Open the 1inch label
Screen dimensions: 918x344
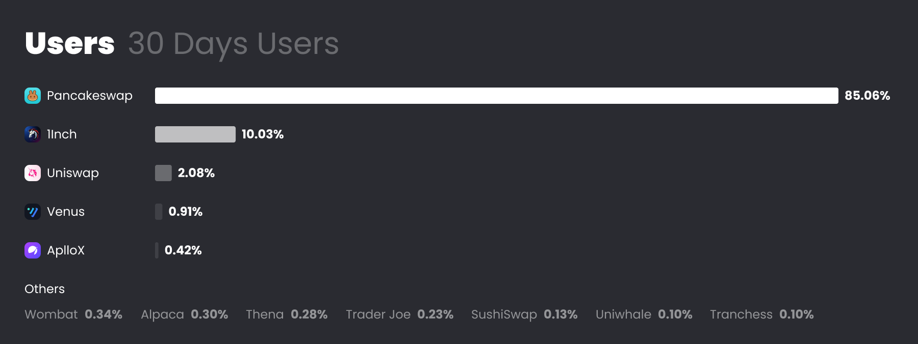point(62,134)
